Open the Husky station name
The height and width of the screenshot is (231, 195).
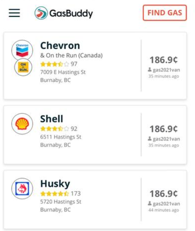click(x=55, y=184)
